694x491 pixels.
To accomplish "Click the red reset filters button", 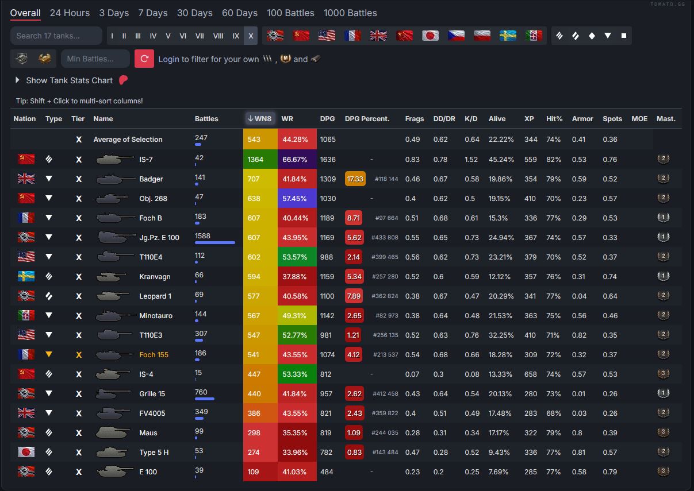I will (144, 59).
